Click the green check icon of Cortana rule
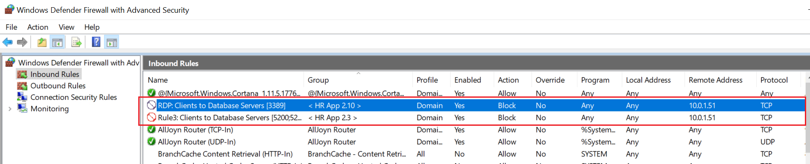The image size is (810, 164). click(152, 93)
